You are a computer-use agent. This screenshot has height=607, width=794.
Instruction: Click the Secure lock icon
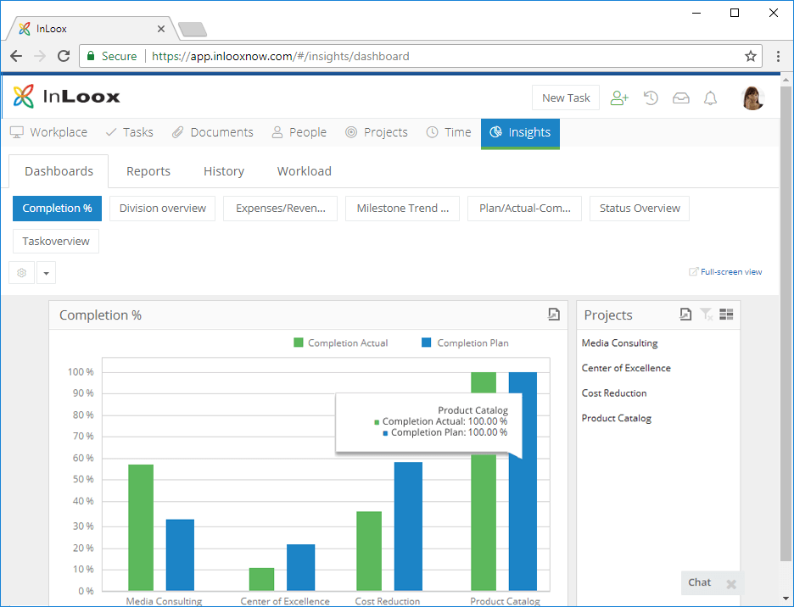click(91, 56)
